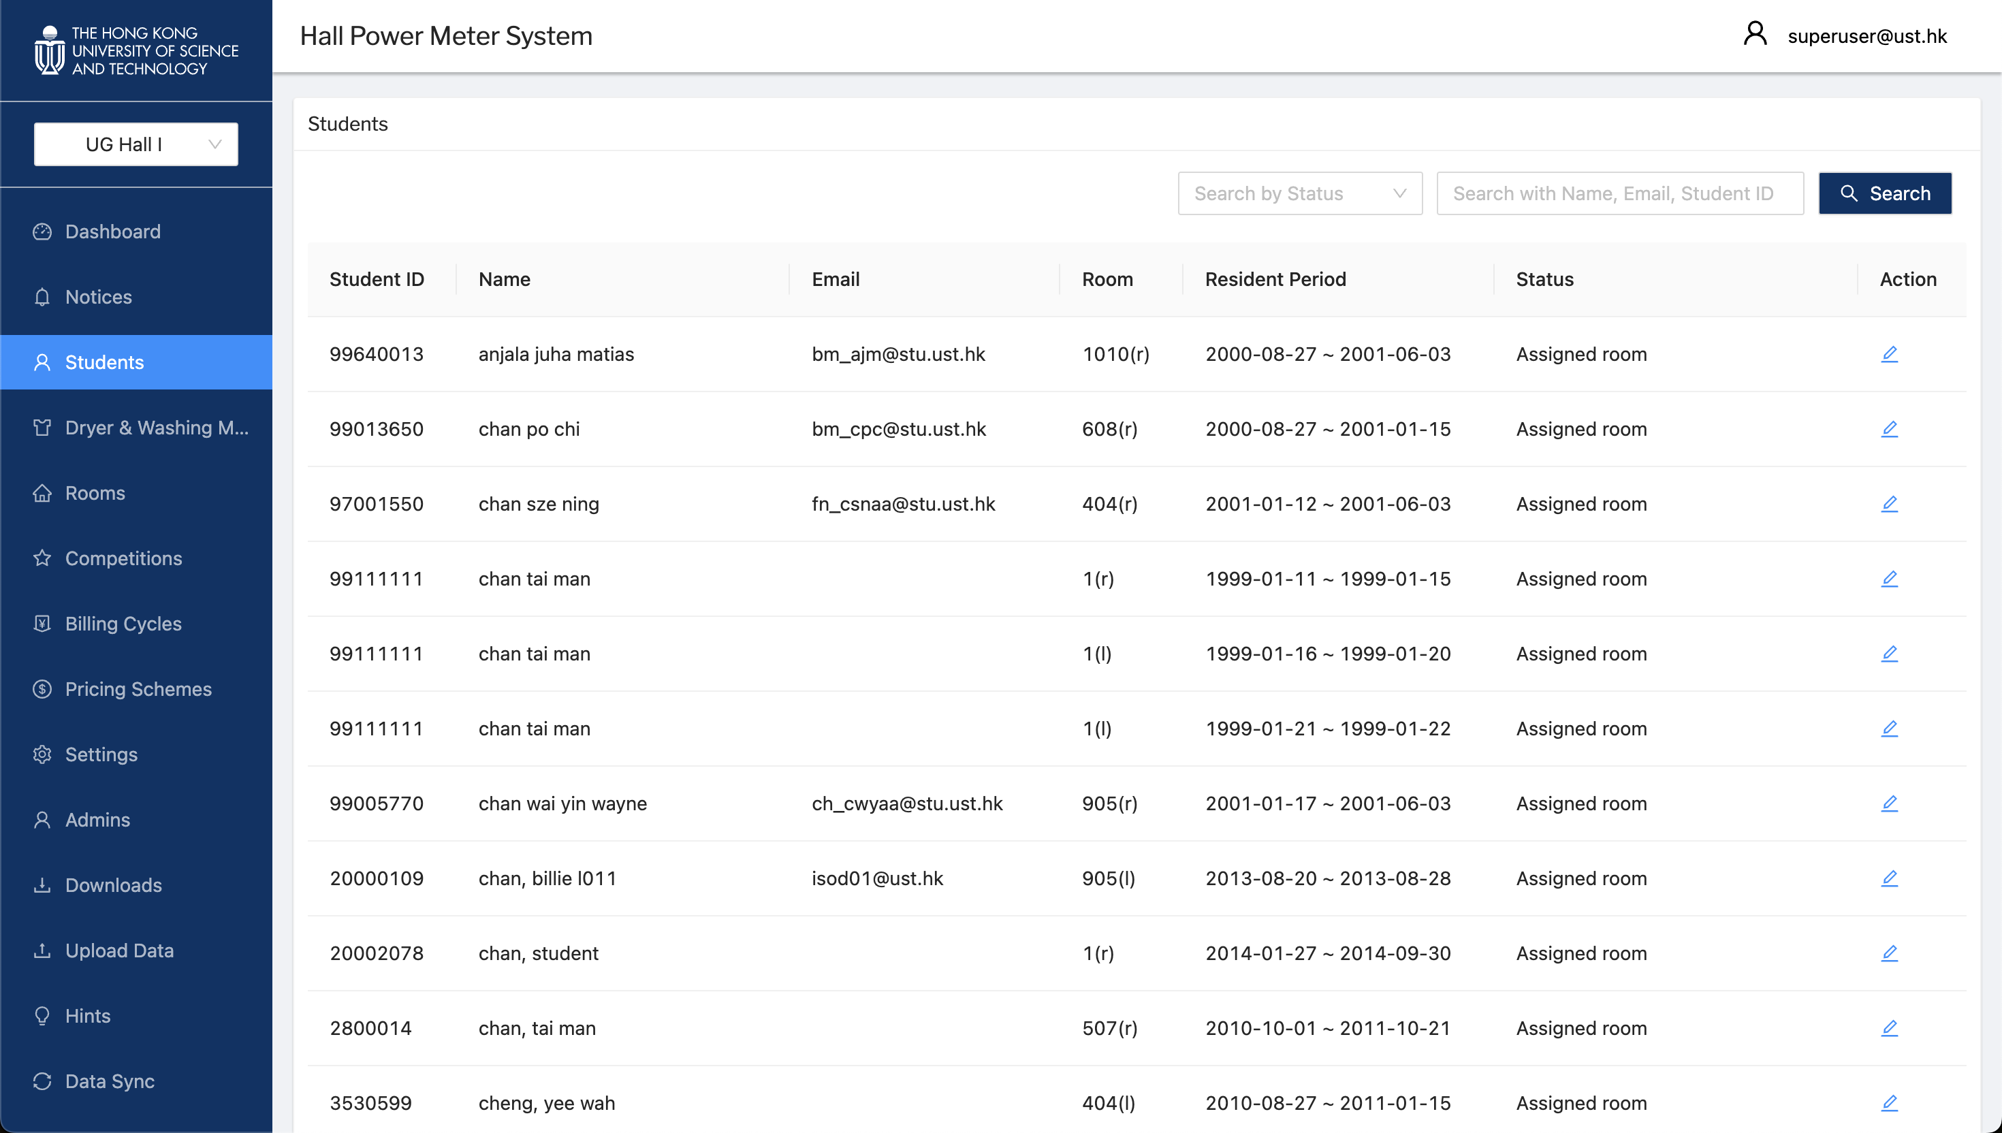Click edit icon for anjala juha matias
Image resolution: width=2002 pixels, height=1133 pixels.
tap(1888, 354)
